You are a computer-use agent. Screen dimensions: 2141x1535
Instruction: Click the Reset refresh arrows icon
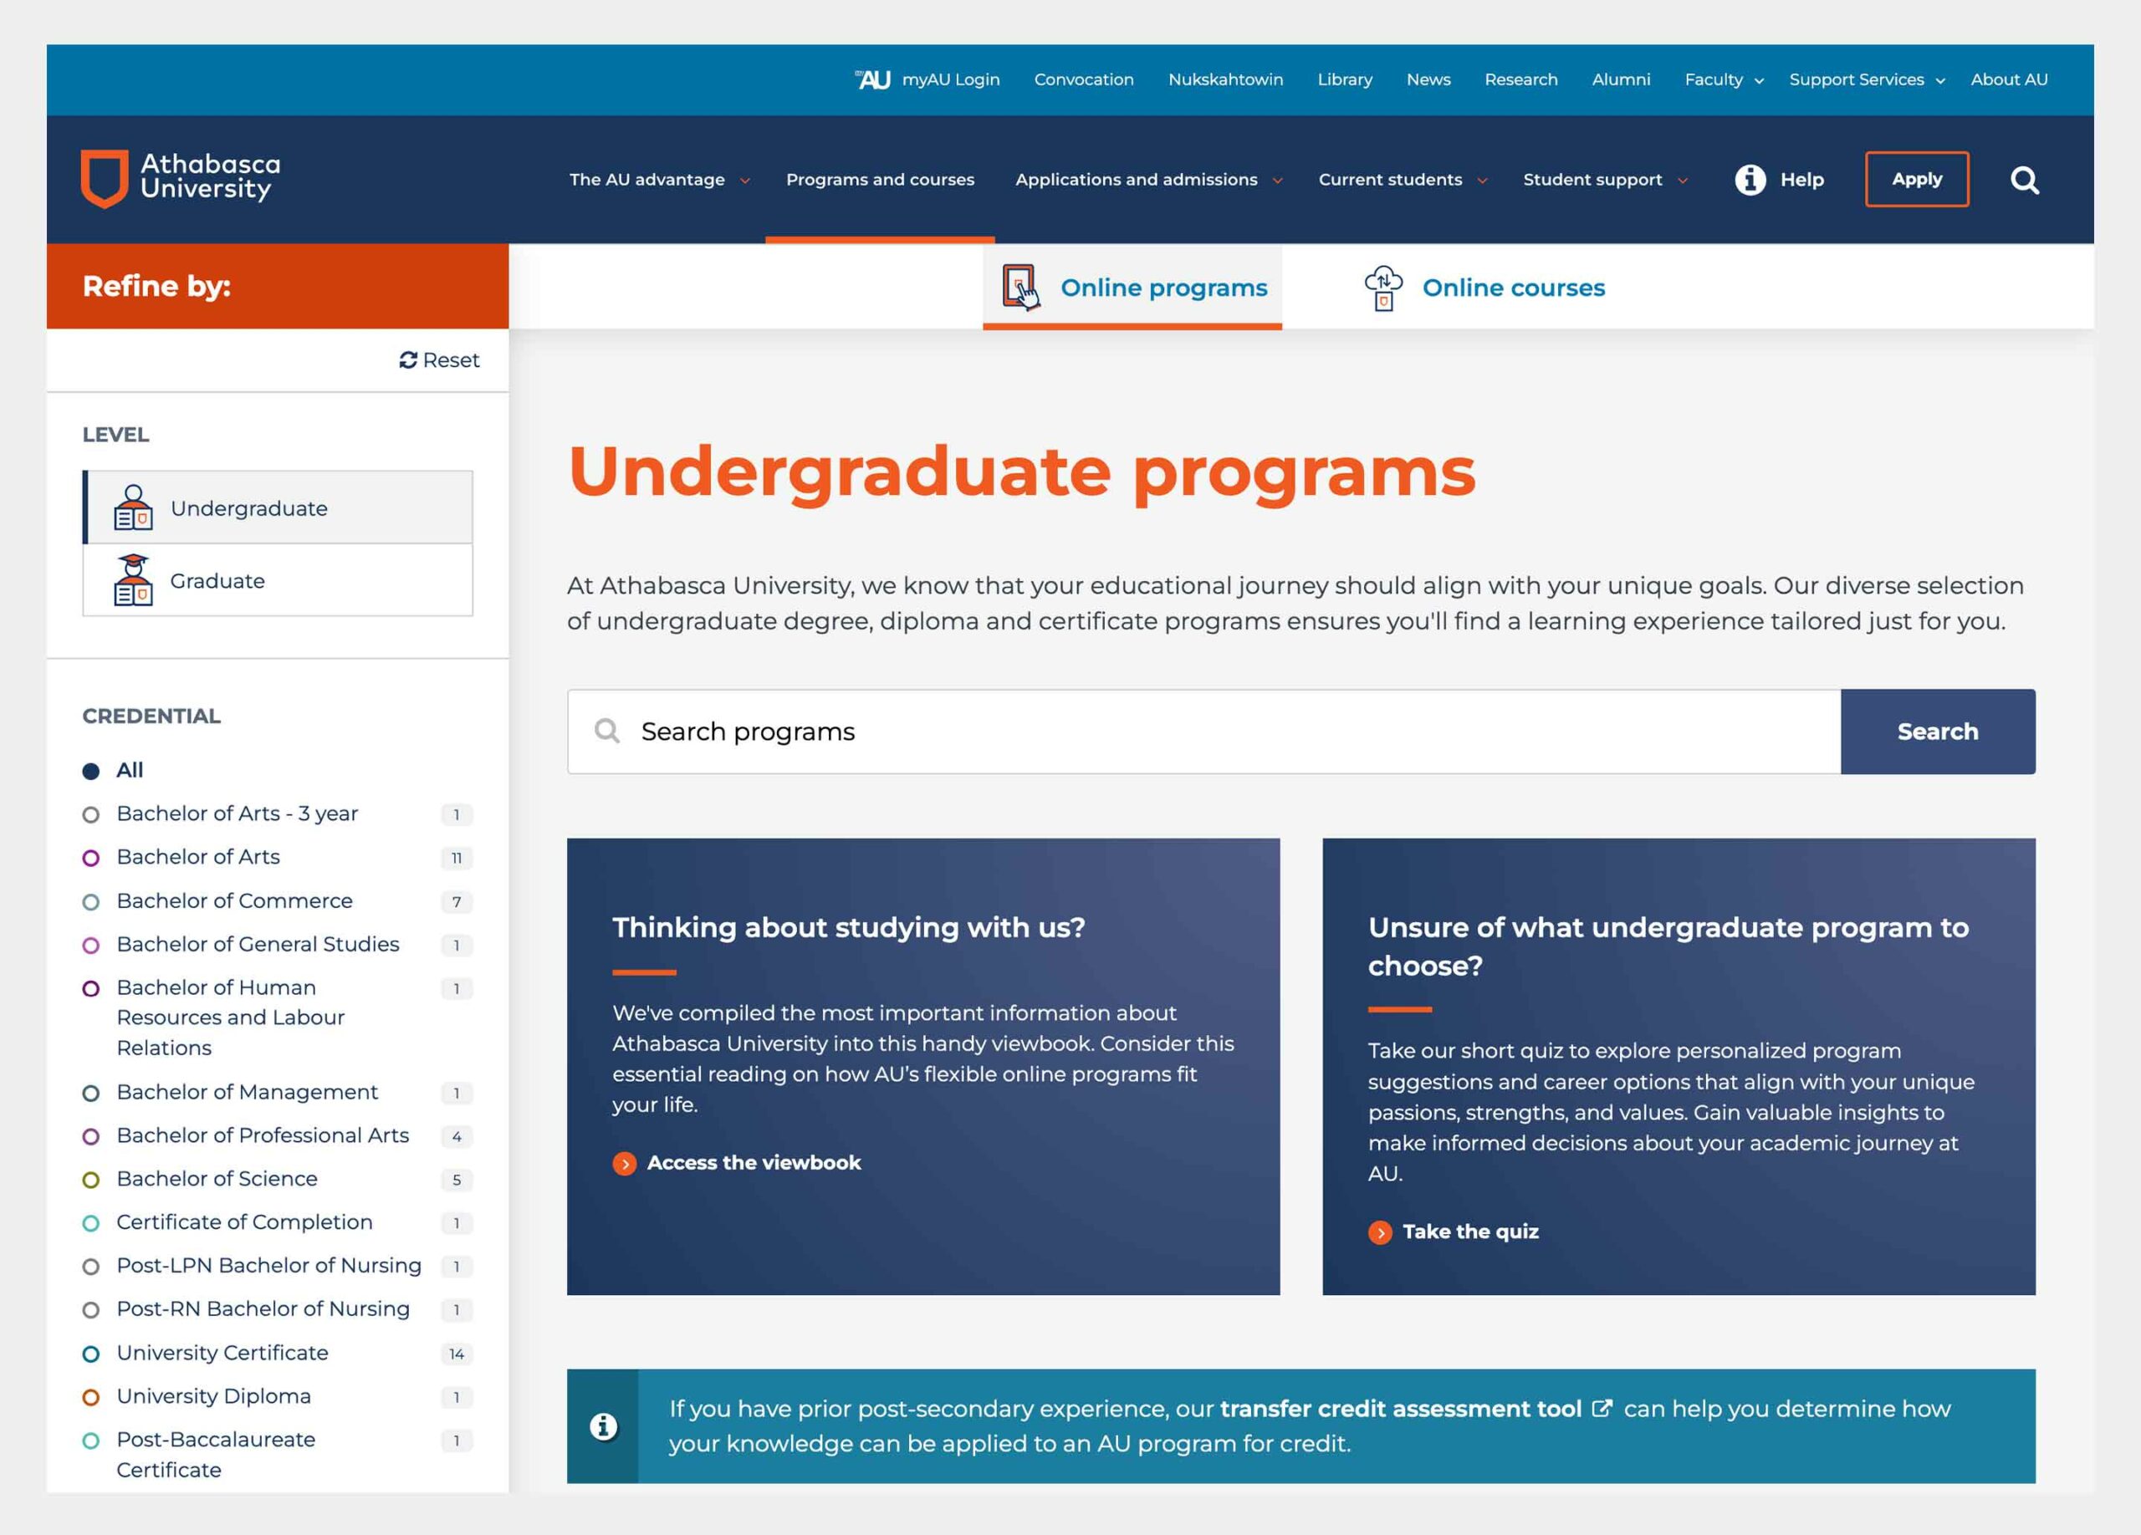coord(408,360)
